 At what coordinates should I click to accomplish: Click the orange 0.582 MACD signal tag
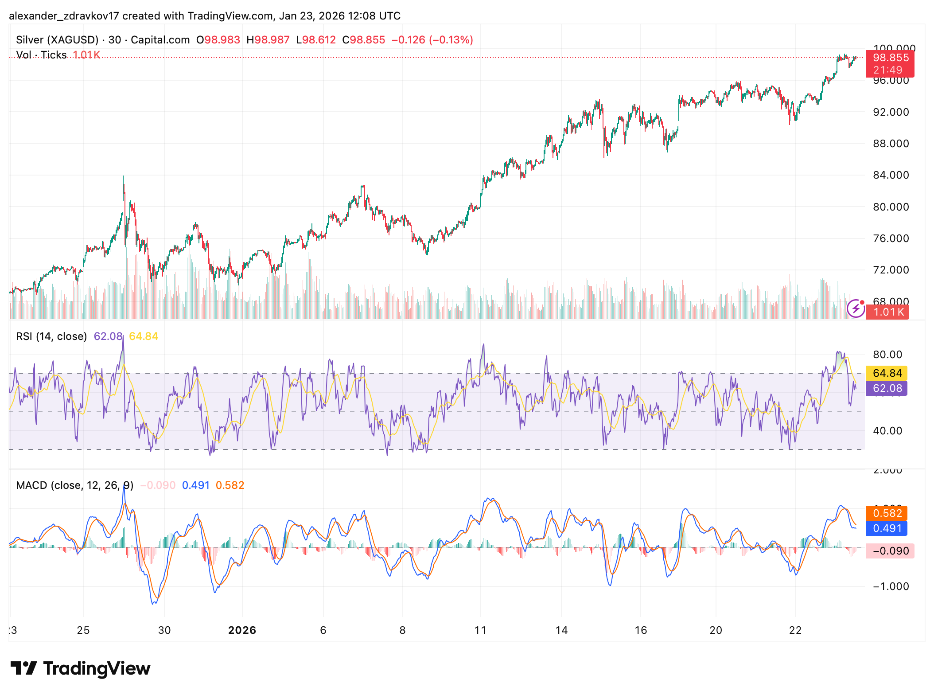(x=887, y=513)
